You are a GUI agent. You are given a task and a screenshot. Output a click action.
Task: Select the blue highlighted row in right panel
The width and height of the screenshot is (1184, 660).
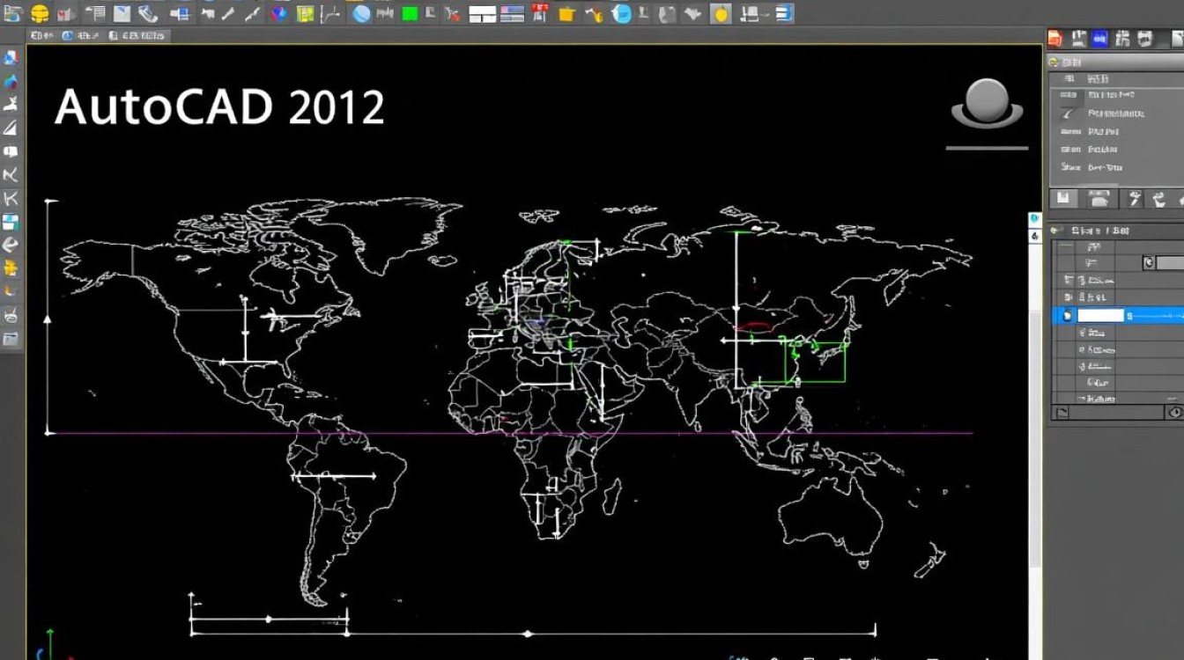(x=1119, y=315)
